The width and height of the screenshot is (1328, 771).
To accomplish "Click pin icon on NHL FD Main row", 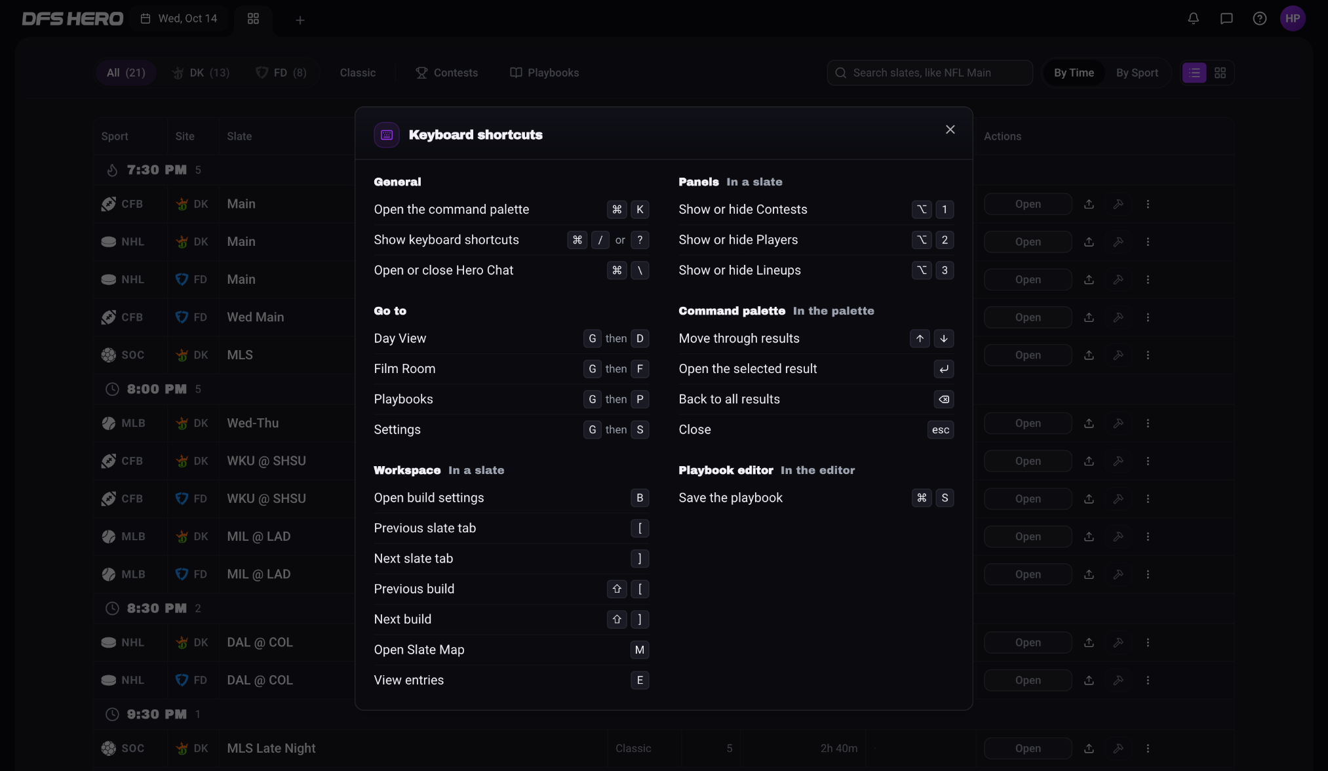I will point(1118,279).
